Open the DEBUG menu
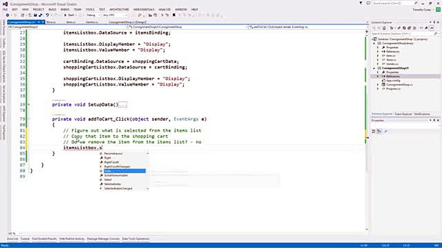This screenshot has height=248, width=442. tap(65, 10)
